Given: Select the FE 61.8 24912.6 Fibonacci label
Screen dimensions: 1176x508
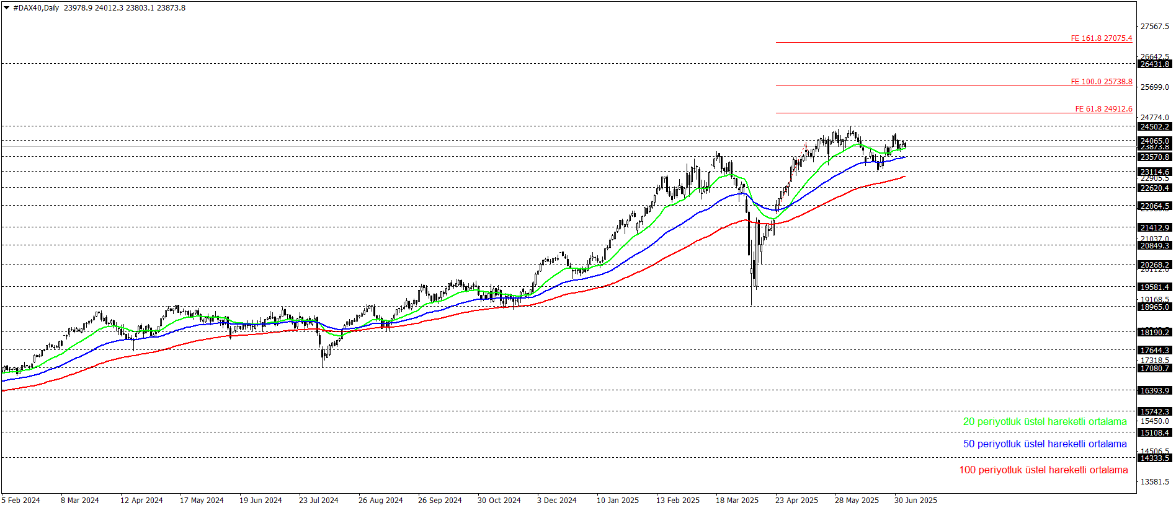Looking at the screenshot, I should [x=1103, y=109].
